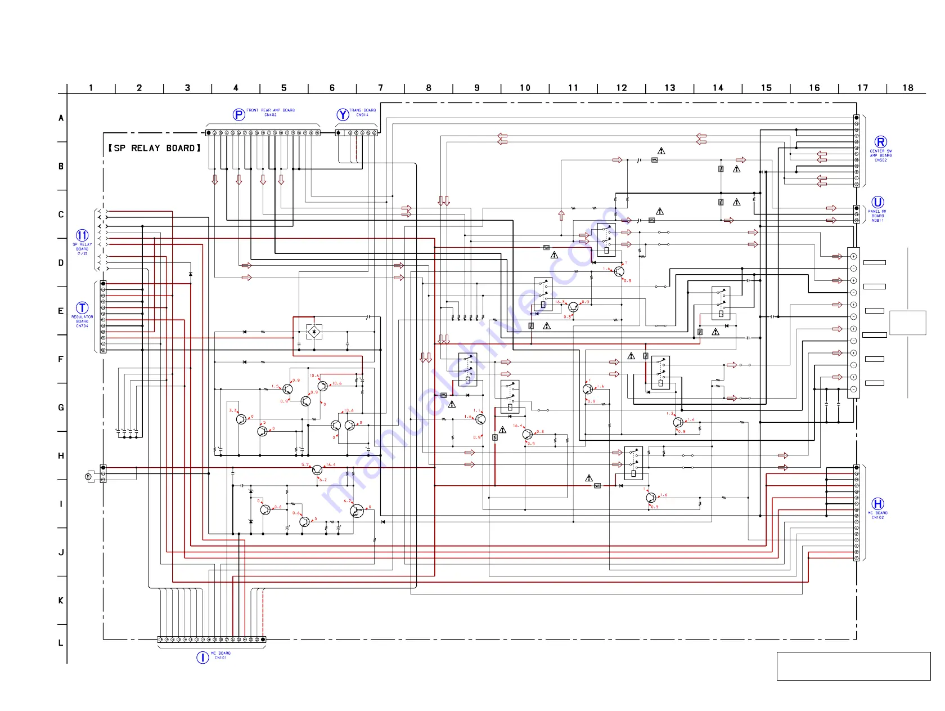This screenshot has height=711, width=945.
Task: Click grid column number 13
Action: click(670, 88)
